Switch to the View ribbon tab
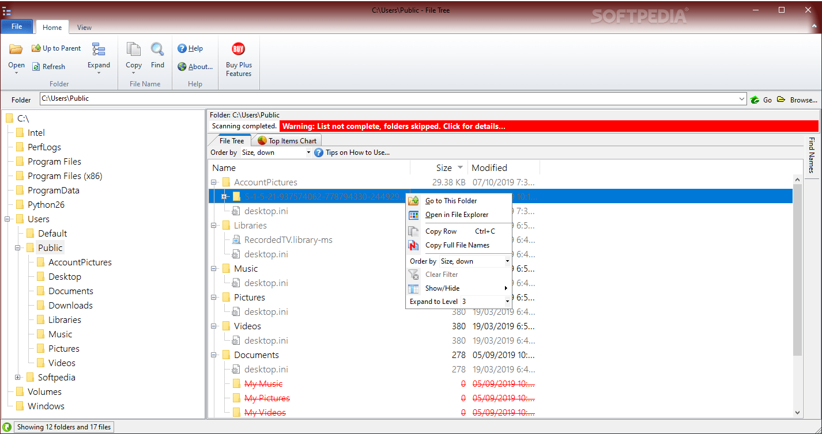Viewport: 822px width, 434px height. tap(84, 26)
